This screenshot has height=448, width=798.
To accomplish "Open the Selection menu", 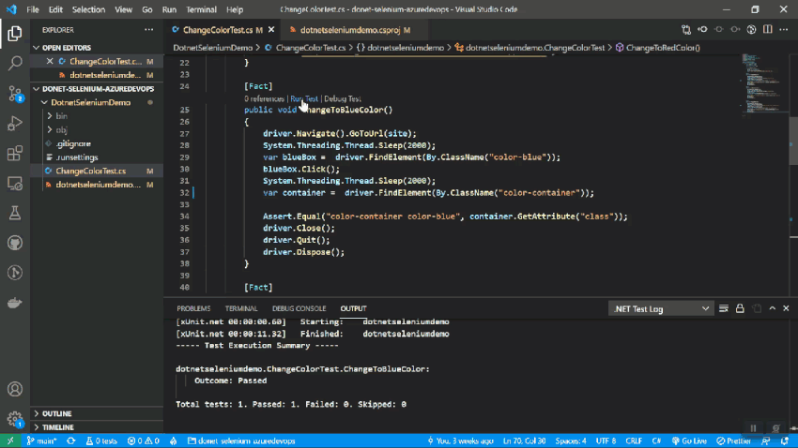I will point(88,9).
